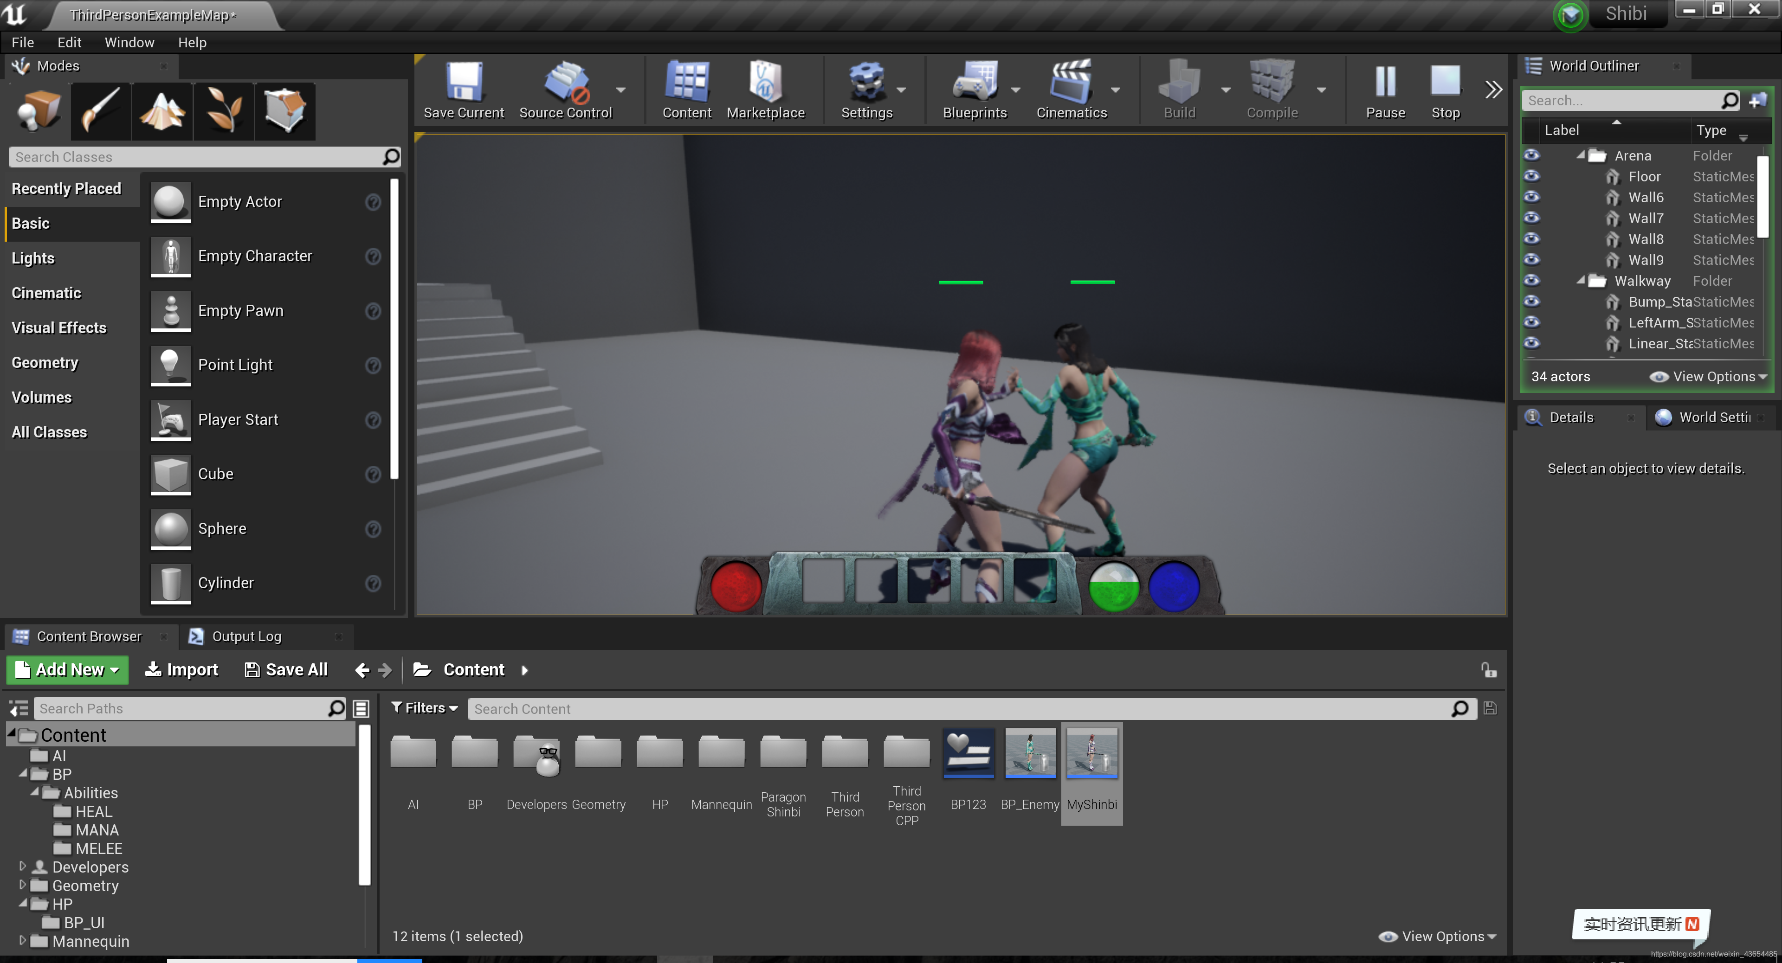The image size is (1782, 963).
Task: Click the Save All button
Action: pos(286,669)
